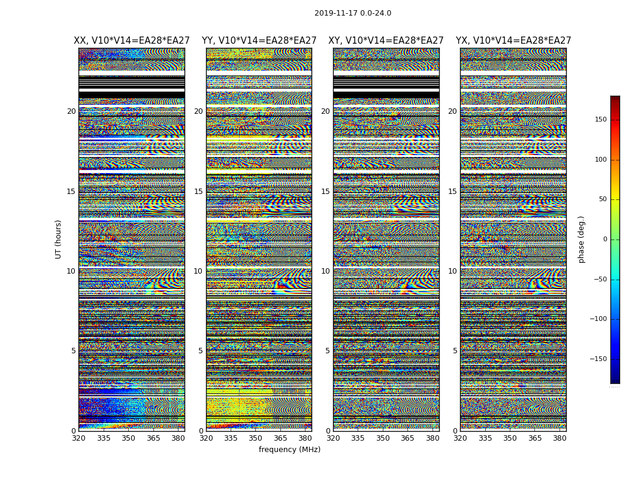Screen dimensions: 629x479
Task: Click the 335 MHz tick under XX panel
Action: [x=104, y=438]
